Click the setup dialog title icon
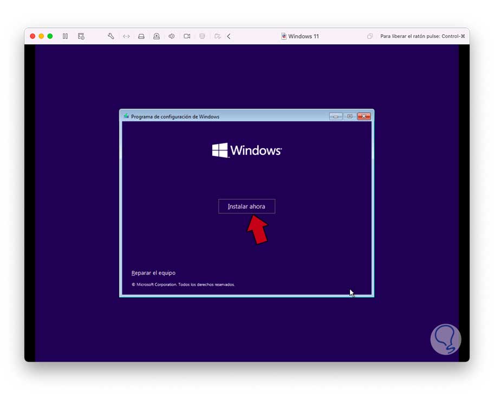This screenshot has width=494, height=406. coord(126,116)
